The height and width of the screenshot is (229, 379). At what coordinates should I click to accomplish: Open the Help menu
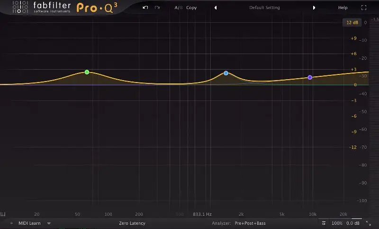(343, 8)
